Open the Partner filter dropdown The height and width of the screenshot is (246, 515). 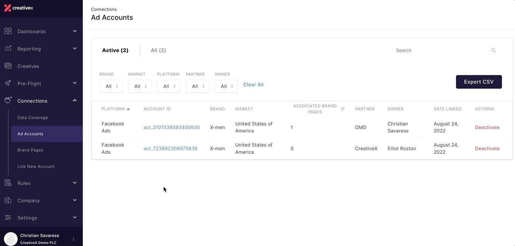[197, 86]
